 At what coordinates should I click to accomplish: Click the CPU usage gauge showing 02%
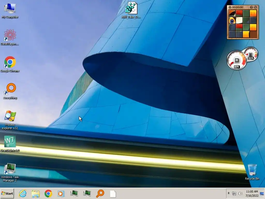(237, 60)
